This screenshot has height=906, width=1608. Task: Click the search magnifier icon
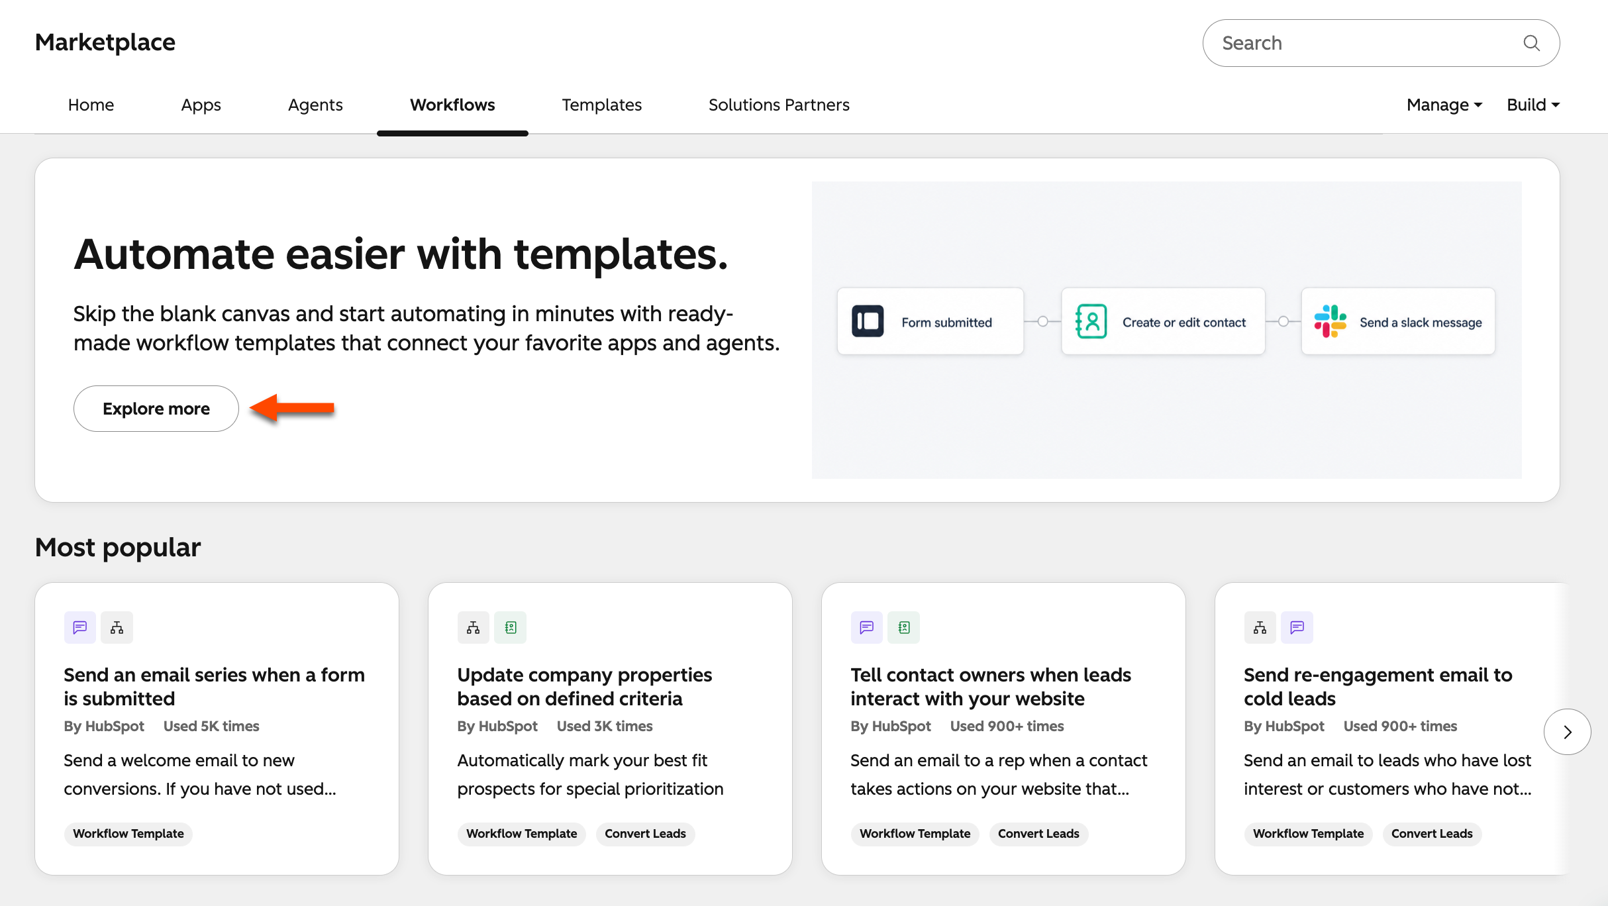pyautogui.click(x=1531, y=43)
